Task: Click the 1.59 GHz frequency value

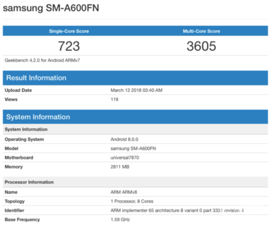Action: click(x=120, y=219)
